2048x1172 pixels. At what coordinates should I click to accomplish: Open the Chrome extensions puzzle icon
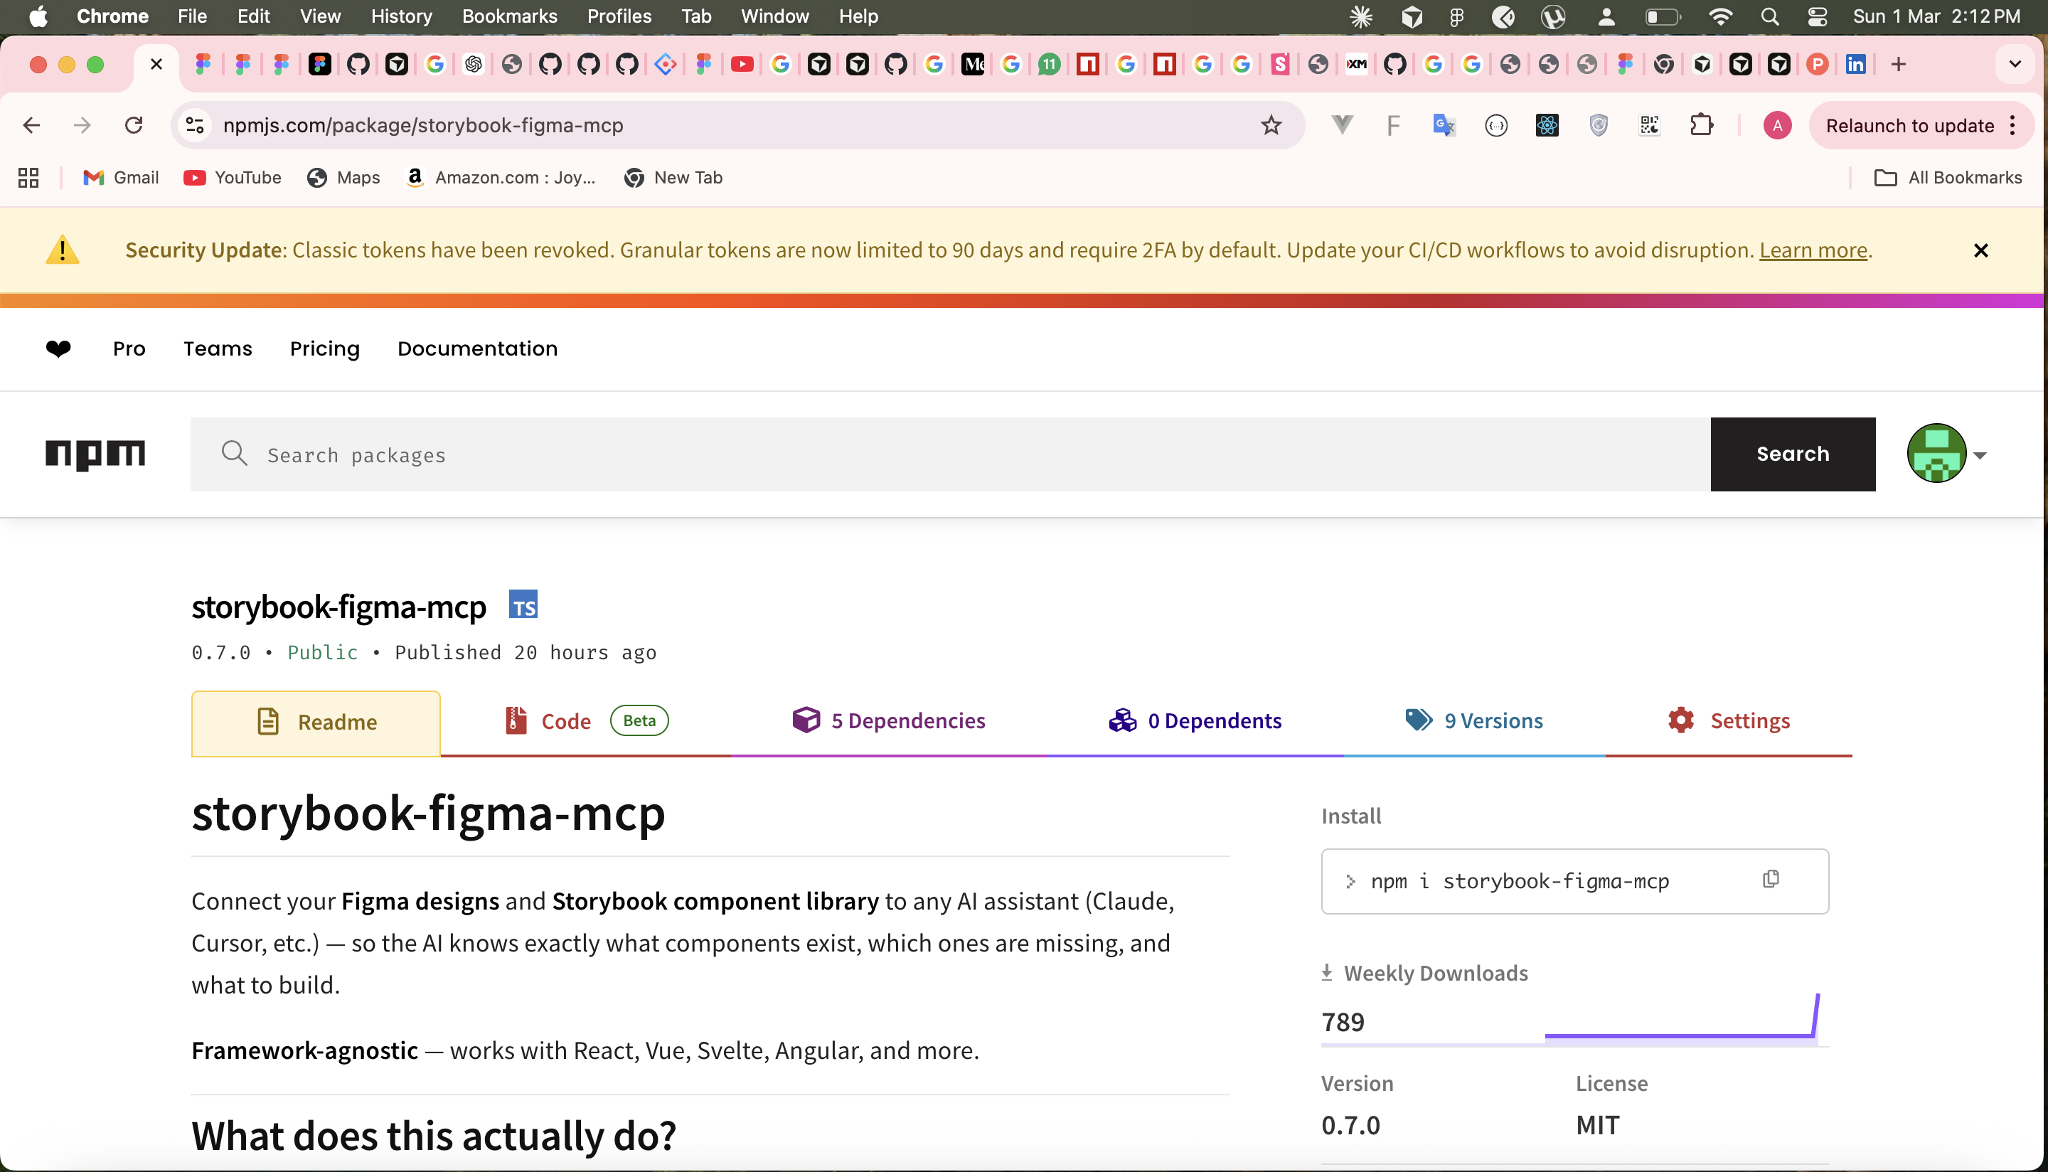(x=1701, y=124)
